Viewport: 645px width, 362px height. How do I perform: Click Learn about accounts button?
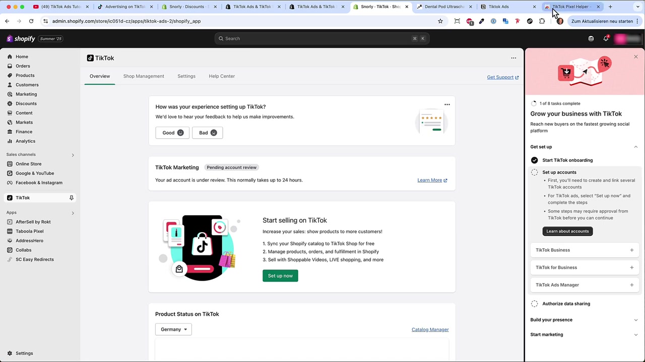tap(567, 231)
